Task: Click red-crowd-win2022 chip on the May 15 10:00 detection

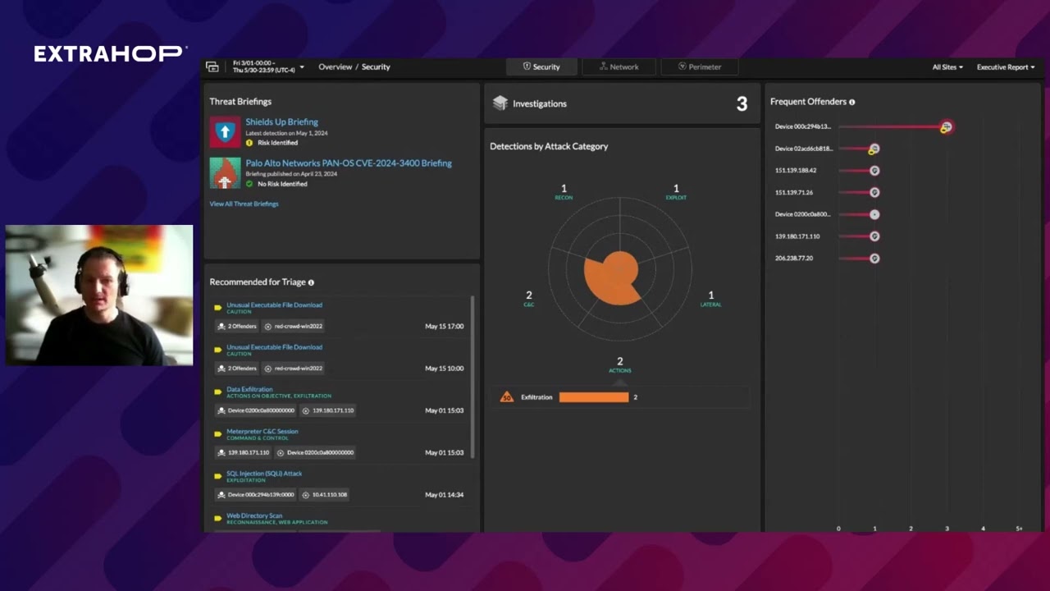Action: pyautogui.click(x=294, y=369)
